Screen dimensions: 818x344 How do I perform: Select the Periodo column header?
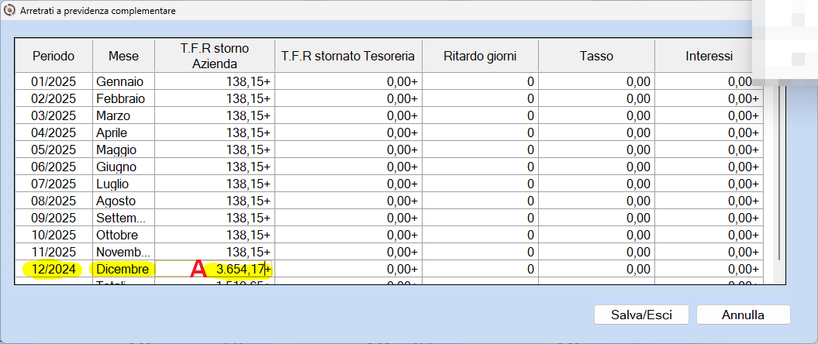pyautogui.click(x=53, y=56)
